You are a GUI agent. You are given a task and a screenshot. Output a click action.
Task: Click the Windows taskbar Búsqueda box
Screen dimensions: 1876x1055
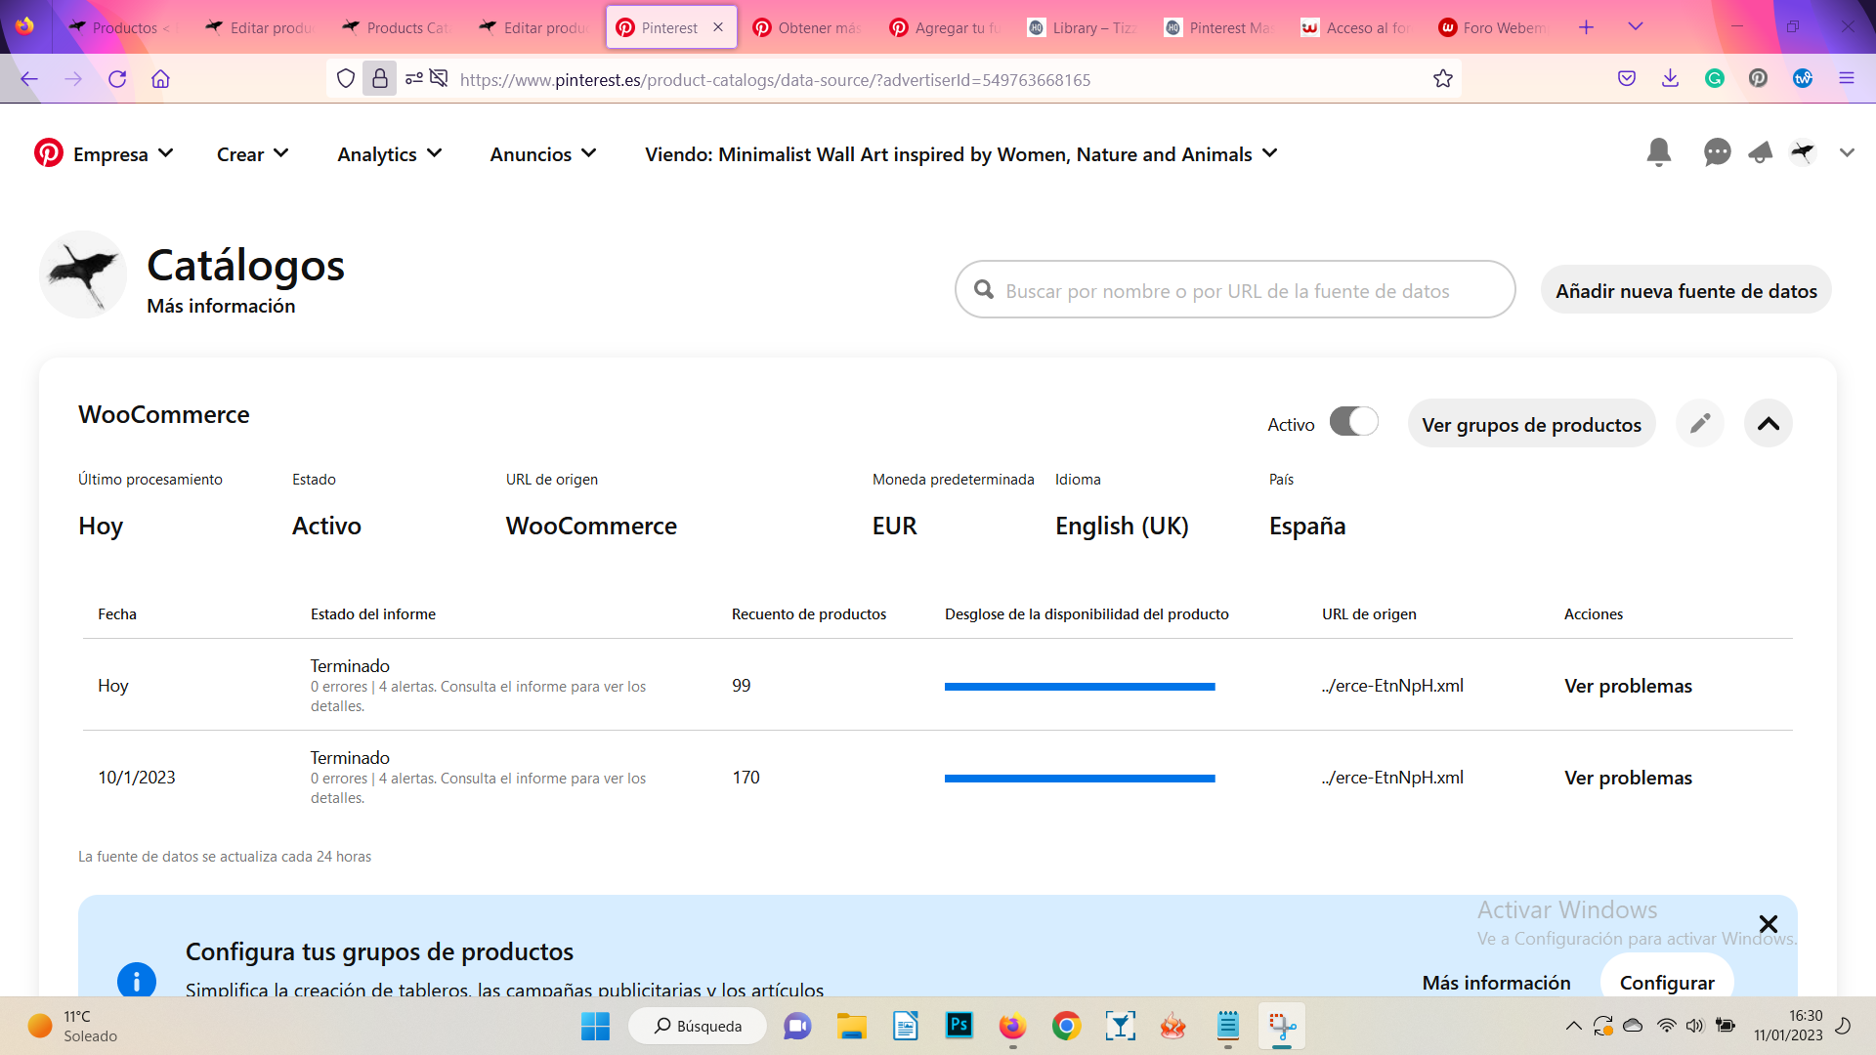698,1026
